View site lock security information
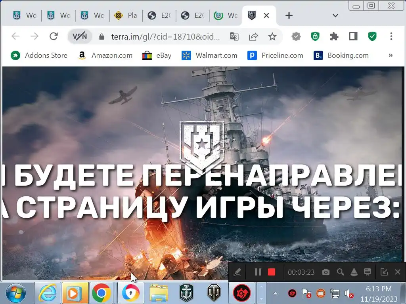 tap(102, 36)
